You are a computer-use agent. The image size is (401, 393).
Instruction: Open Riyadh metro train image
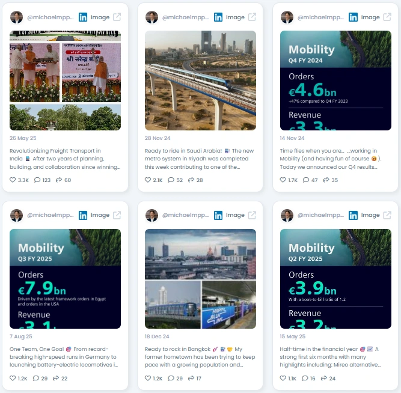(200, 81)
